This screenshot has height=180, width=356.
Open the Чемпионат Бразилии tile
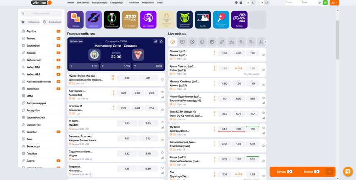coord(185,20)
